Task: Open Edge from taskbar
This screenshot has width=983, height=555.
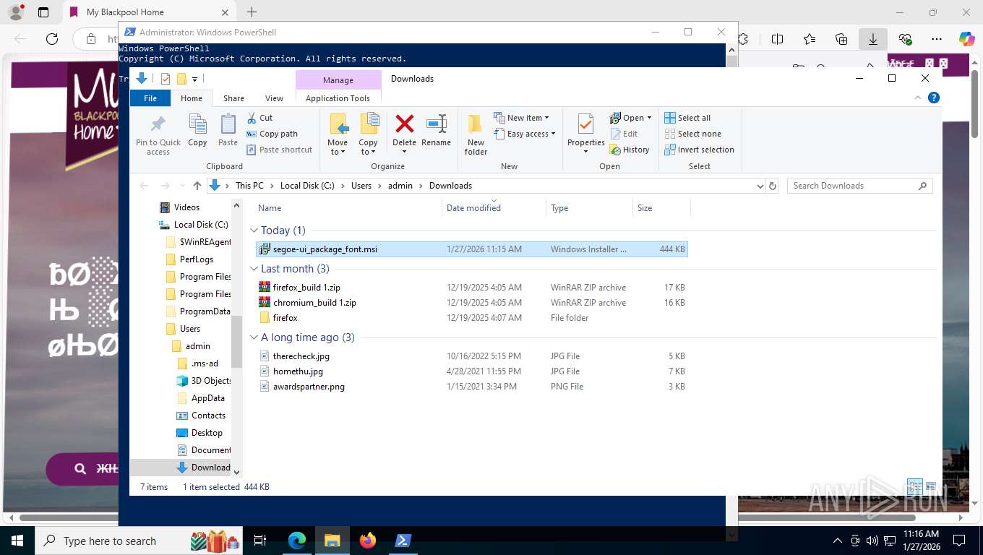Action: coord(297,541)
